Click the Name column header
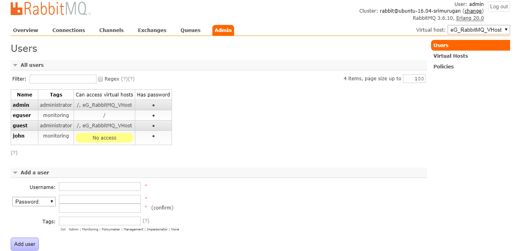This screenshot has height=251, width=520. click(25, 94)
